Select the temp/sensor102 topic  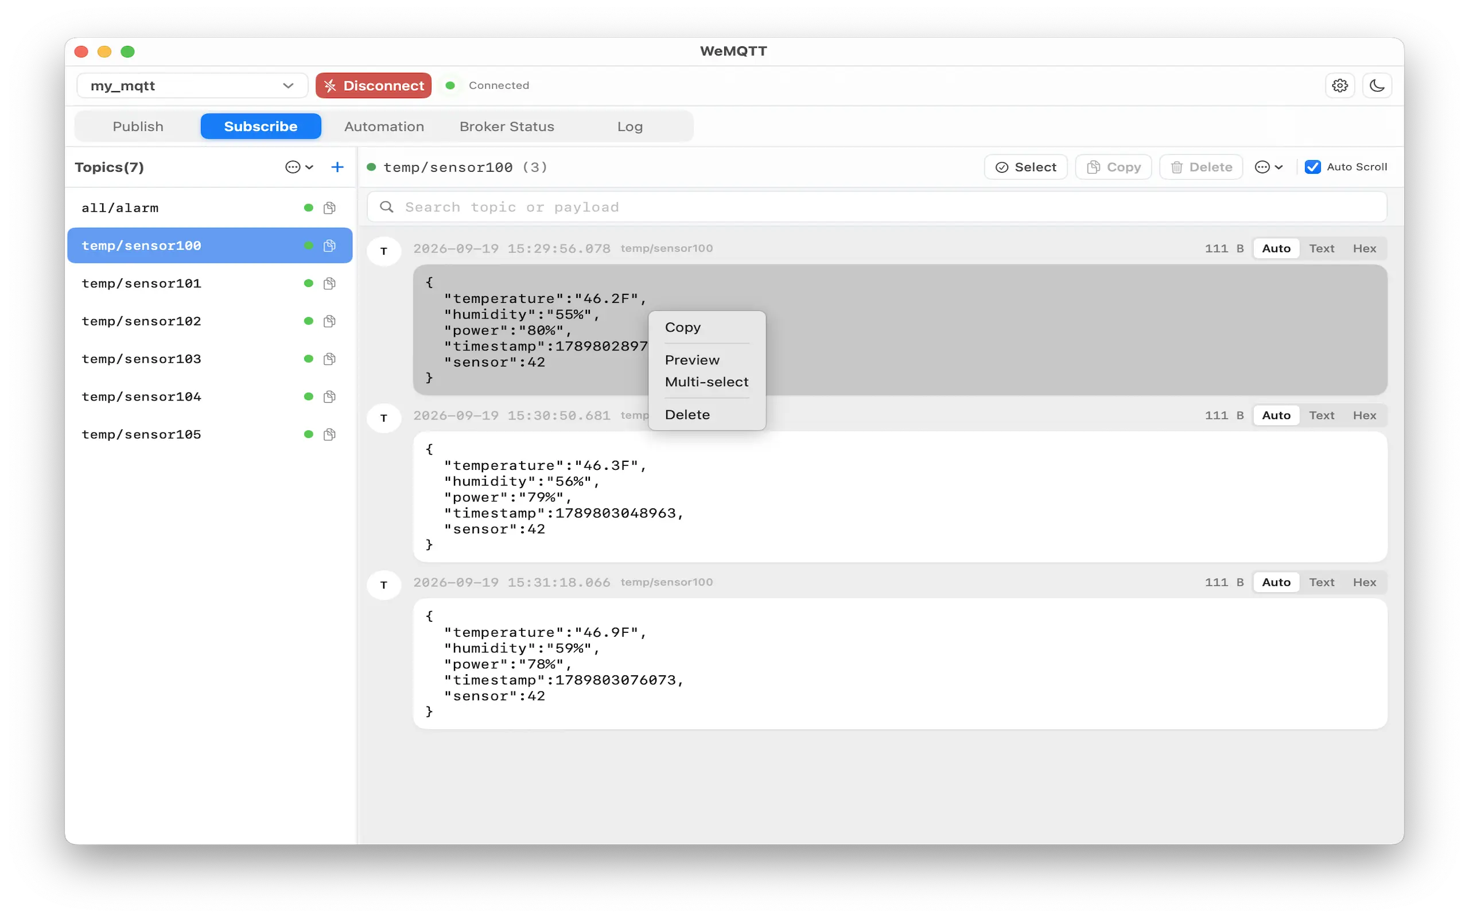point(209,321)
